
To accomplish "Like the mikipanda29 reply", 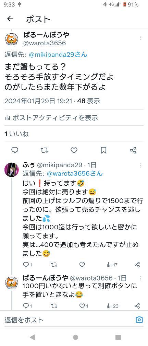I will (x=82, y=265).
